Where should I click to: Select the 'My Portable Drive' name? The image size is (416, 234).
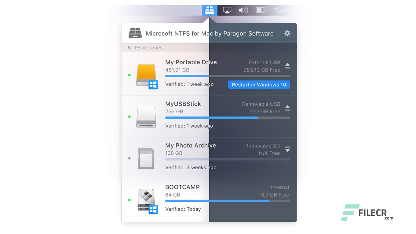(191, 62)
